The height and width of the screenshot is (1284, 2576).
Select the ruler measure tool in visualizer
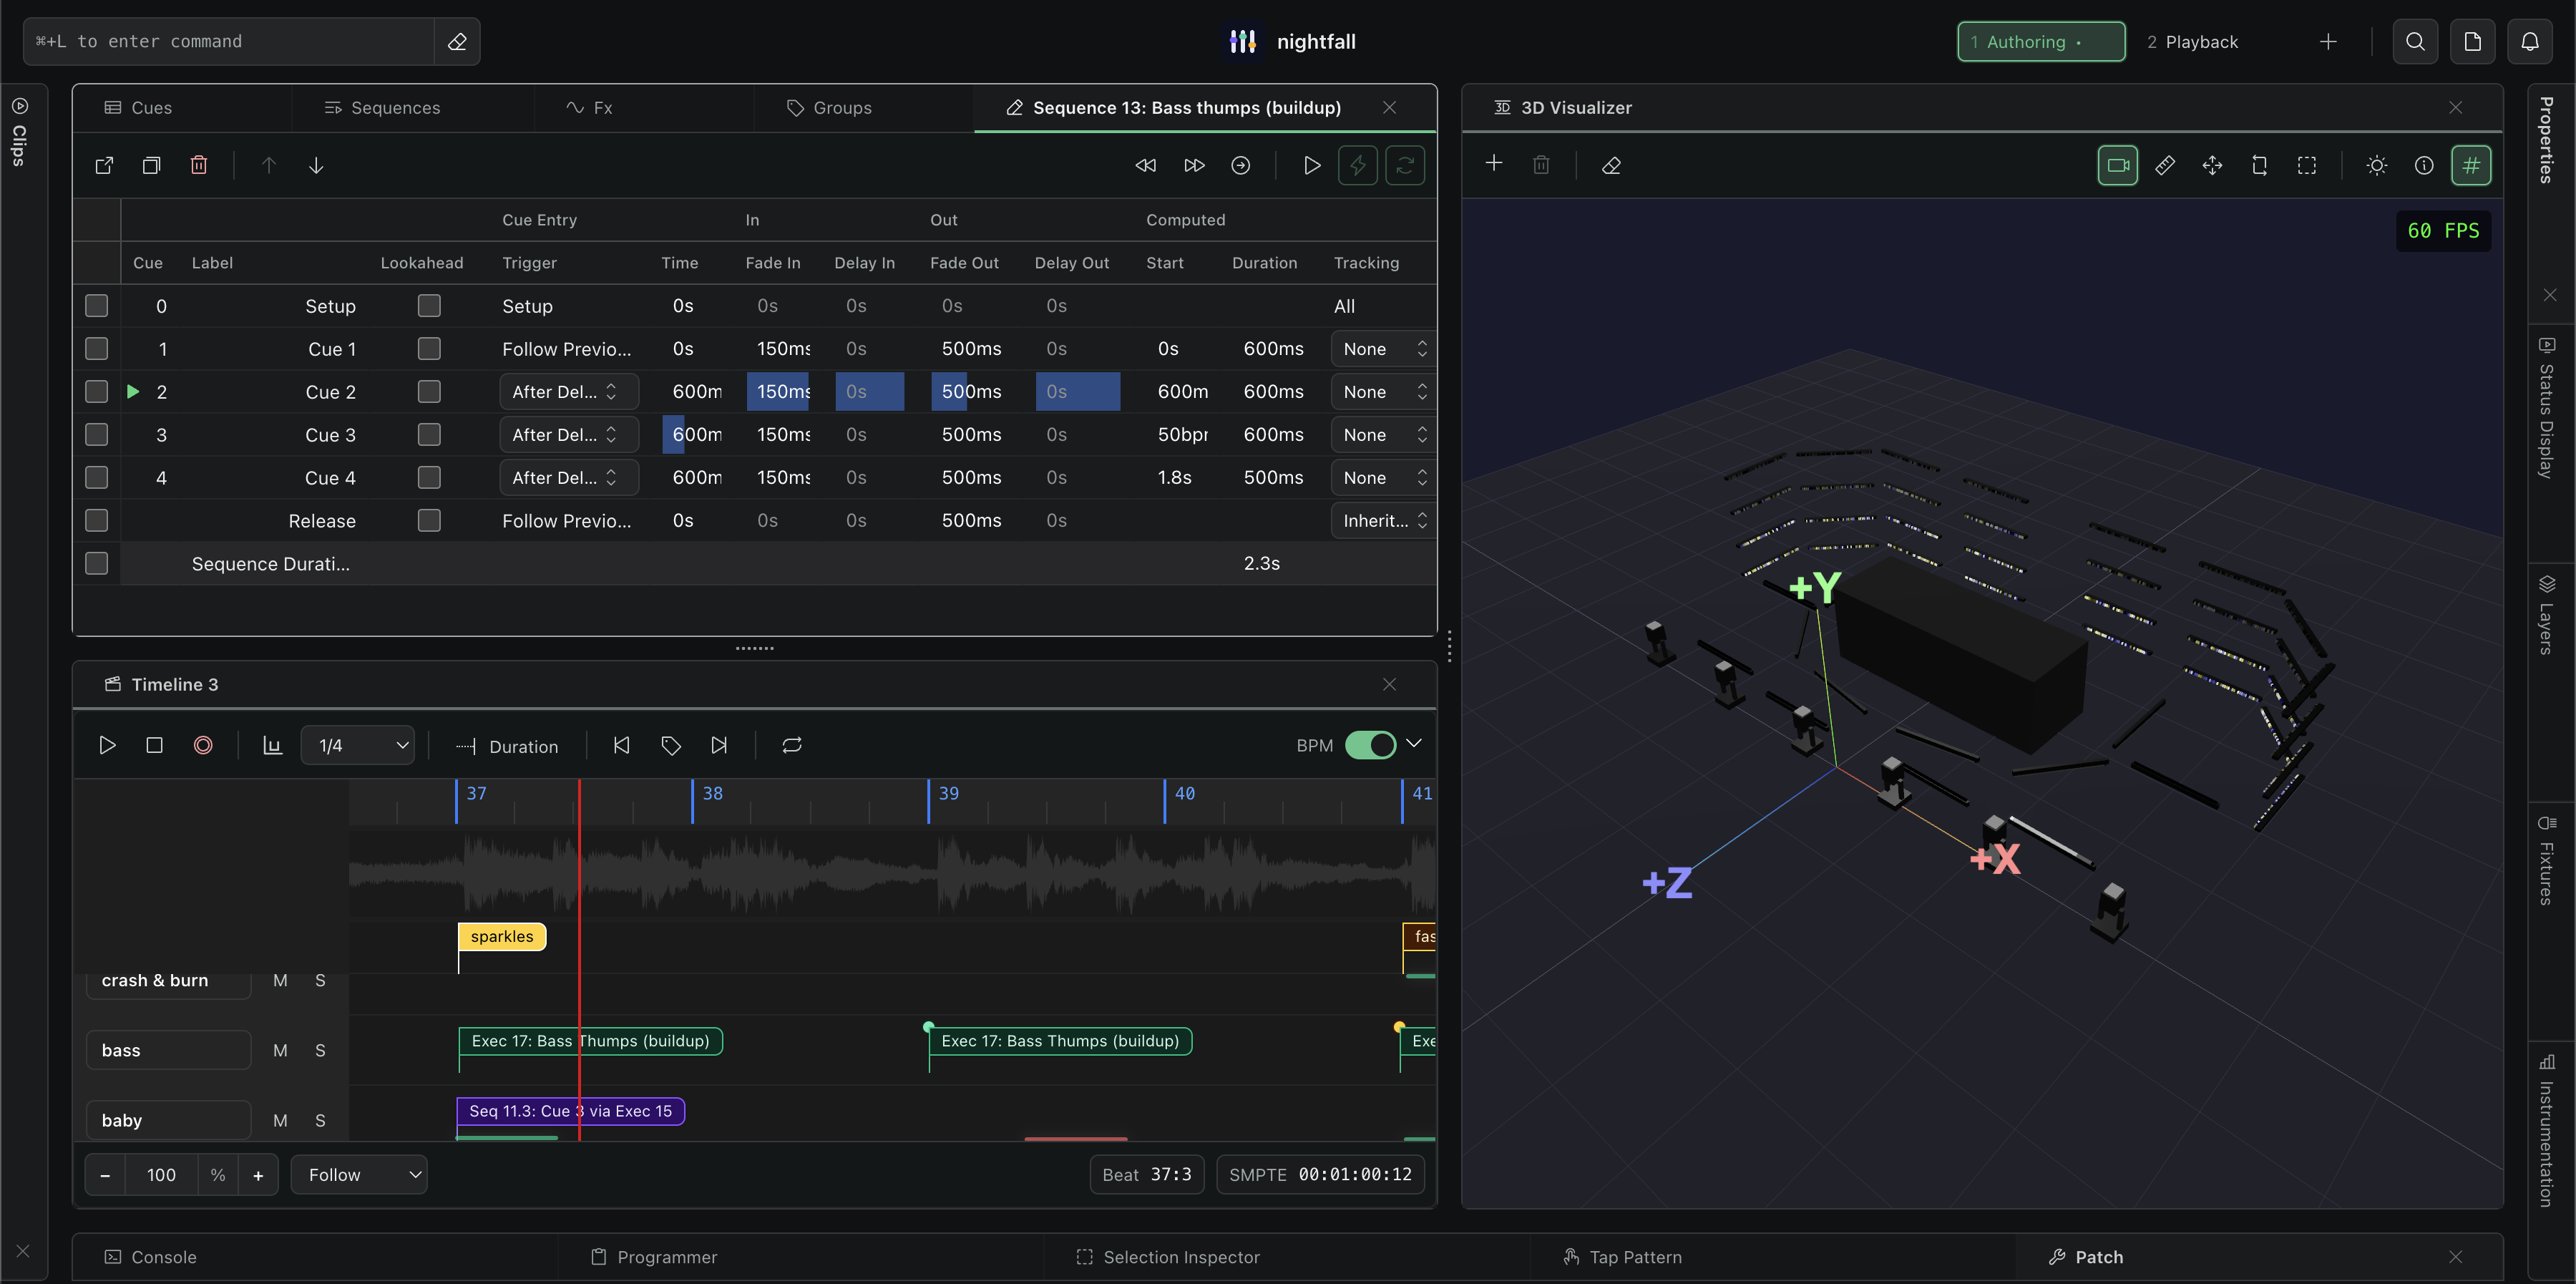tap(2165, 165)
